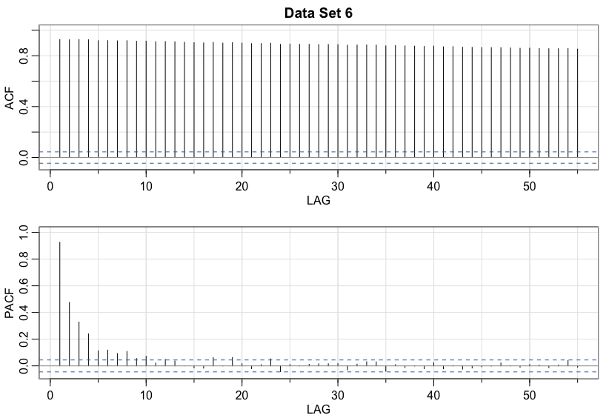Viewport: 609px width, 418px height.
Task: Click the 10 tick label on ACF x-axis
Action: tap(146, 185)
